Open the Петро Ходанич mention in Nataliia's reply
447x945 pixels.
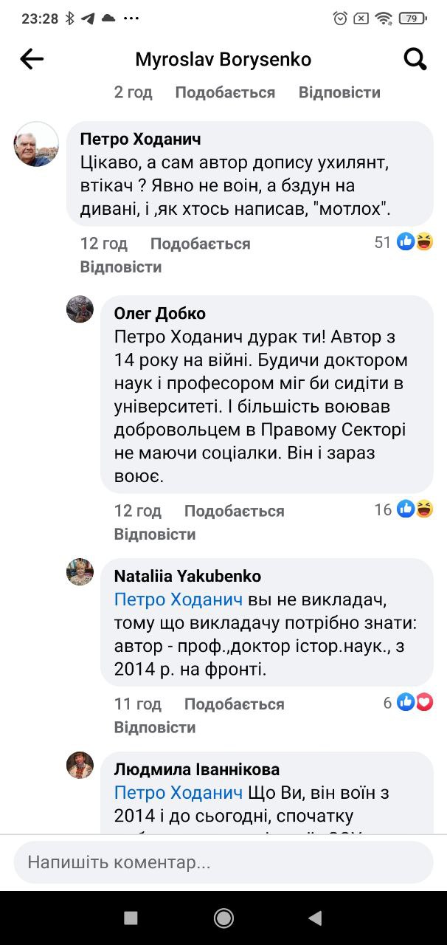pyautogui.click(x=179, y=599)
